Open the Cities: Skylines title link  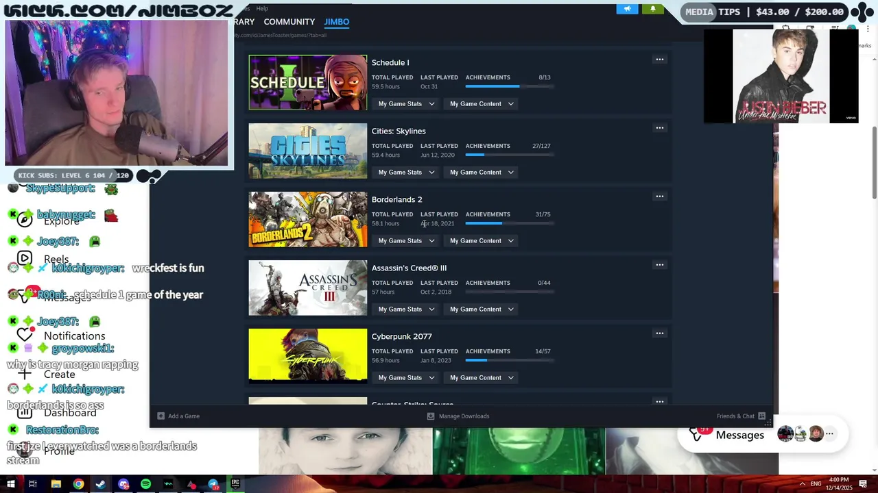[x=399, y=131]
